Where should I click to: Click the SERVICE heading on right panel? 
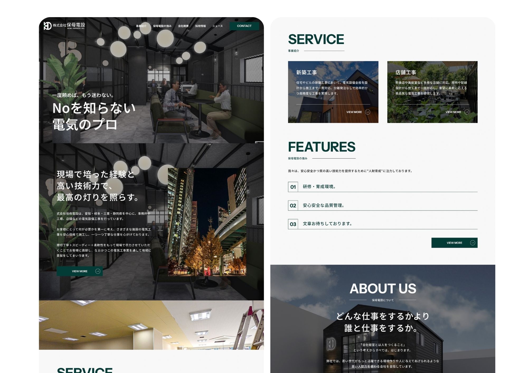coord(316,39)
